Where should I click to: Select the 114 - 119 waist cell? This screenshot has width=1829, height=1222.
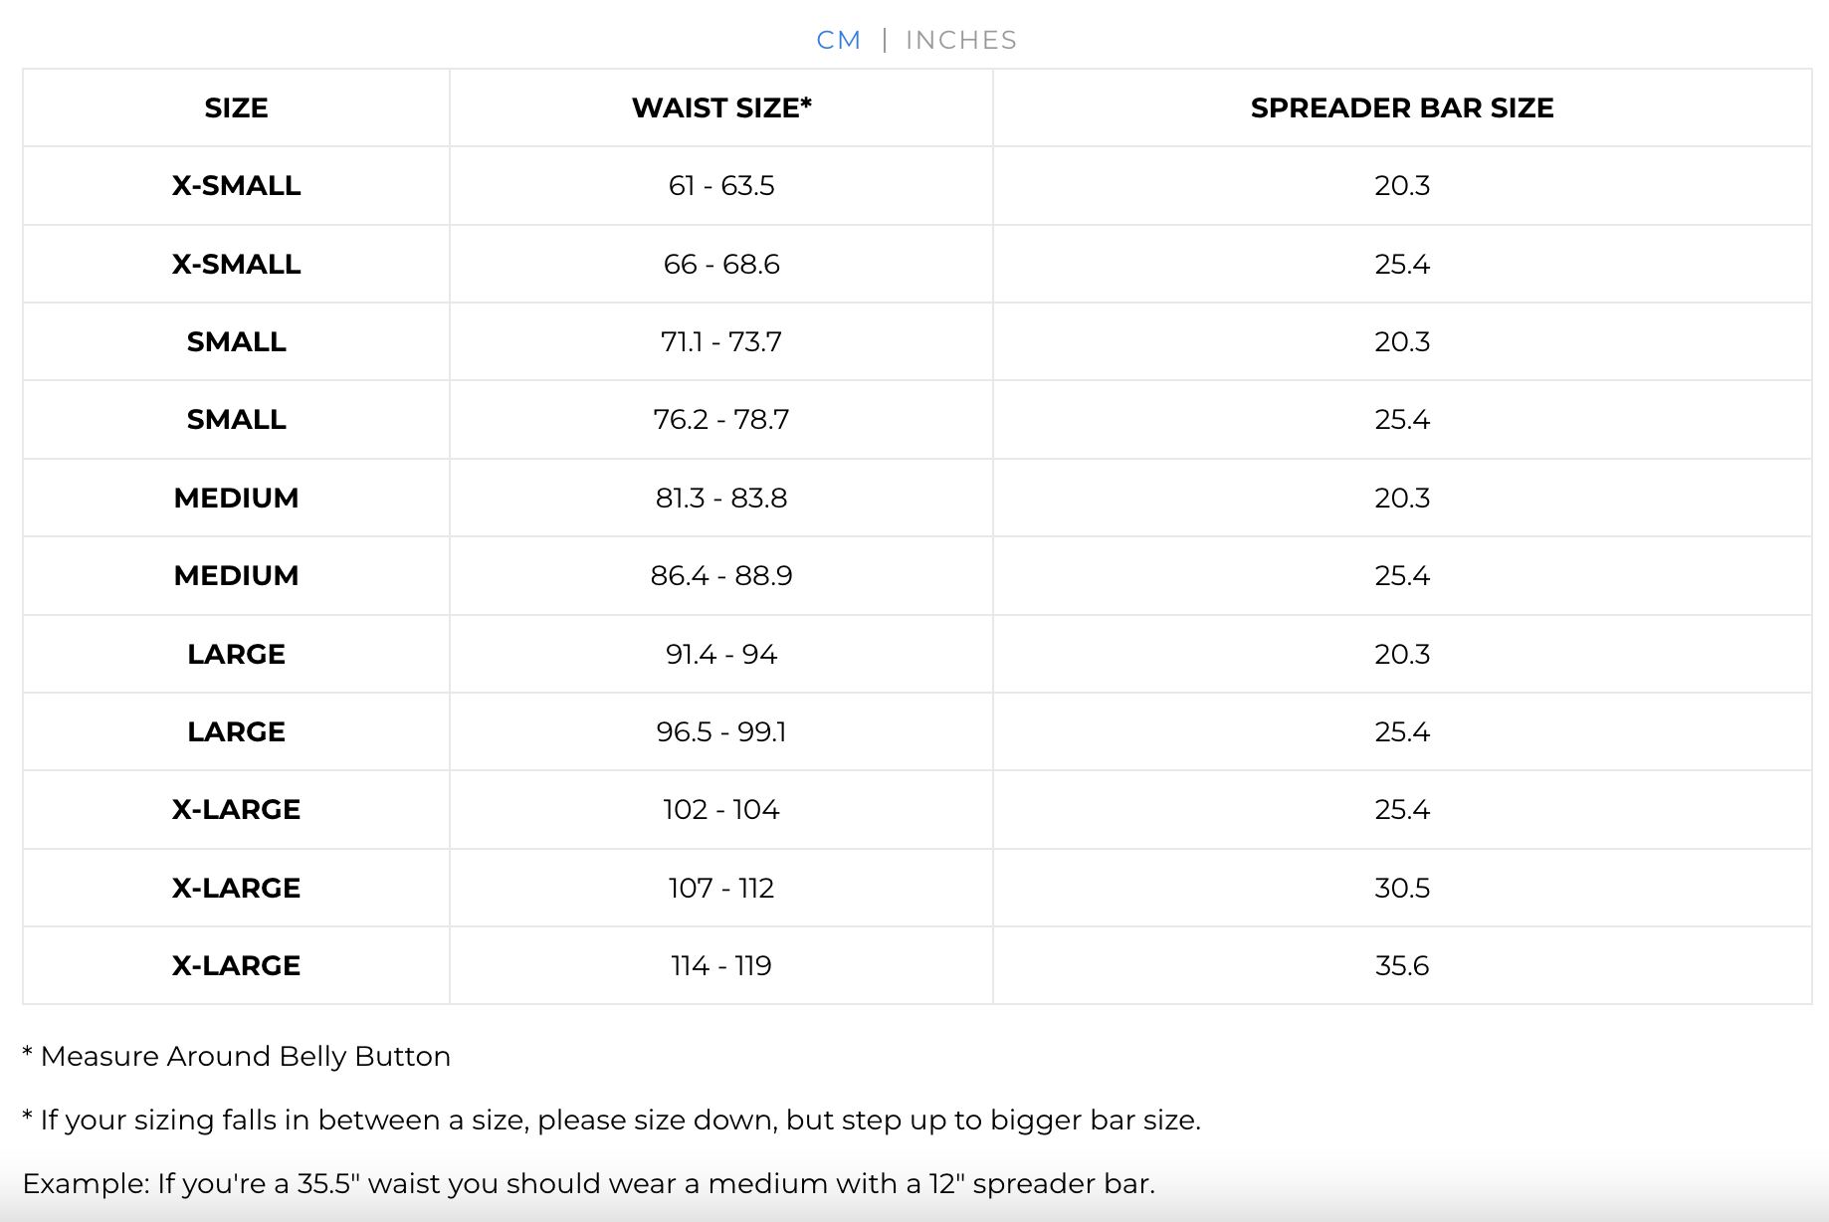click(x=721, y=965)
